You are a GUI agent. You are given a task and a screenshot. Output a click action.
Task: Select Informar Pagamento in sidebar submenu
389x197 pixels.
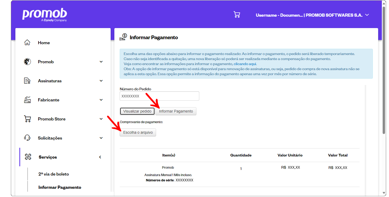click(x=60, y=187)
